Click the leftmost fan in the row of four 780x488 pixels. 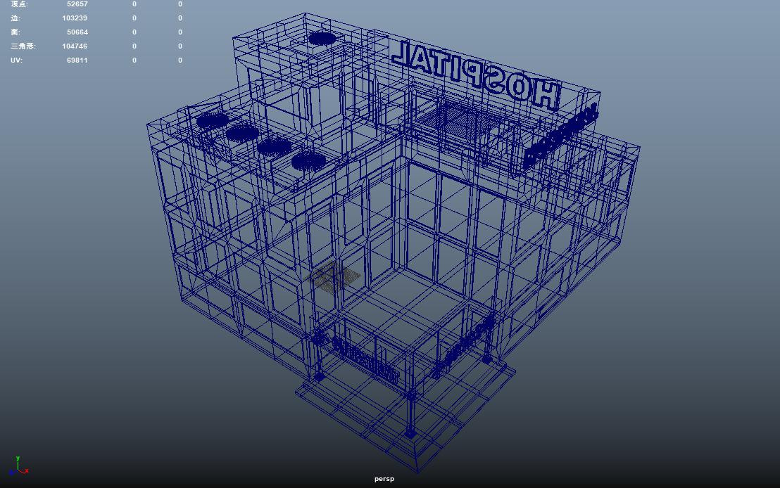pos(211,121)
